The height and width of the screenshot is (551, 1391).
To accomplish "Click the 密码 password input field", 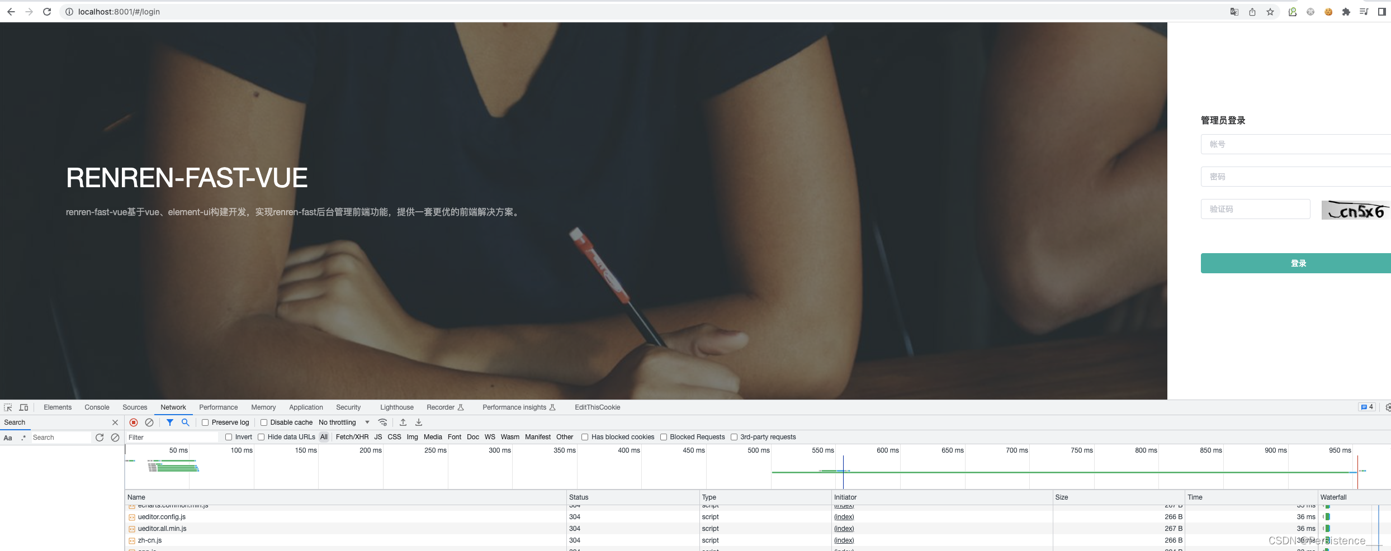I will click(1296, 177).
